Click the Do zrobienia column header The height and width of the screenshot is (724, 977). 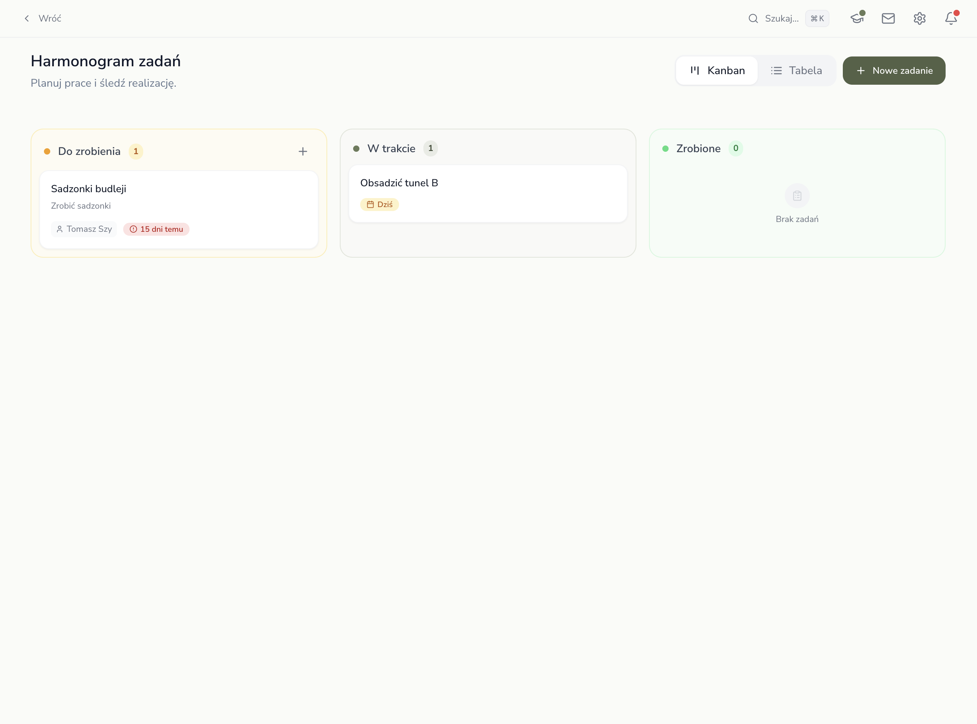[x=89, y=151]
